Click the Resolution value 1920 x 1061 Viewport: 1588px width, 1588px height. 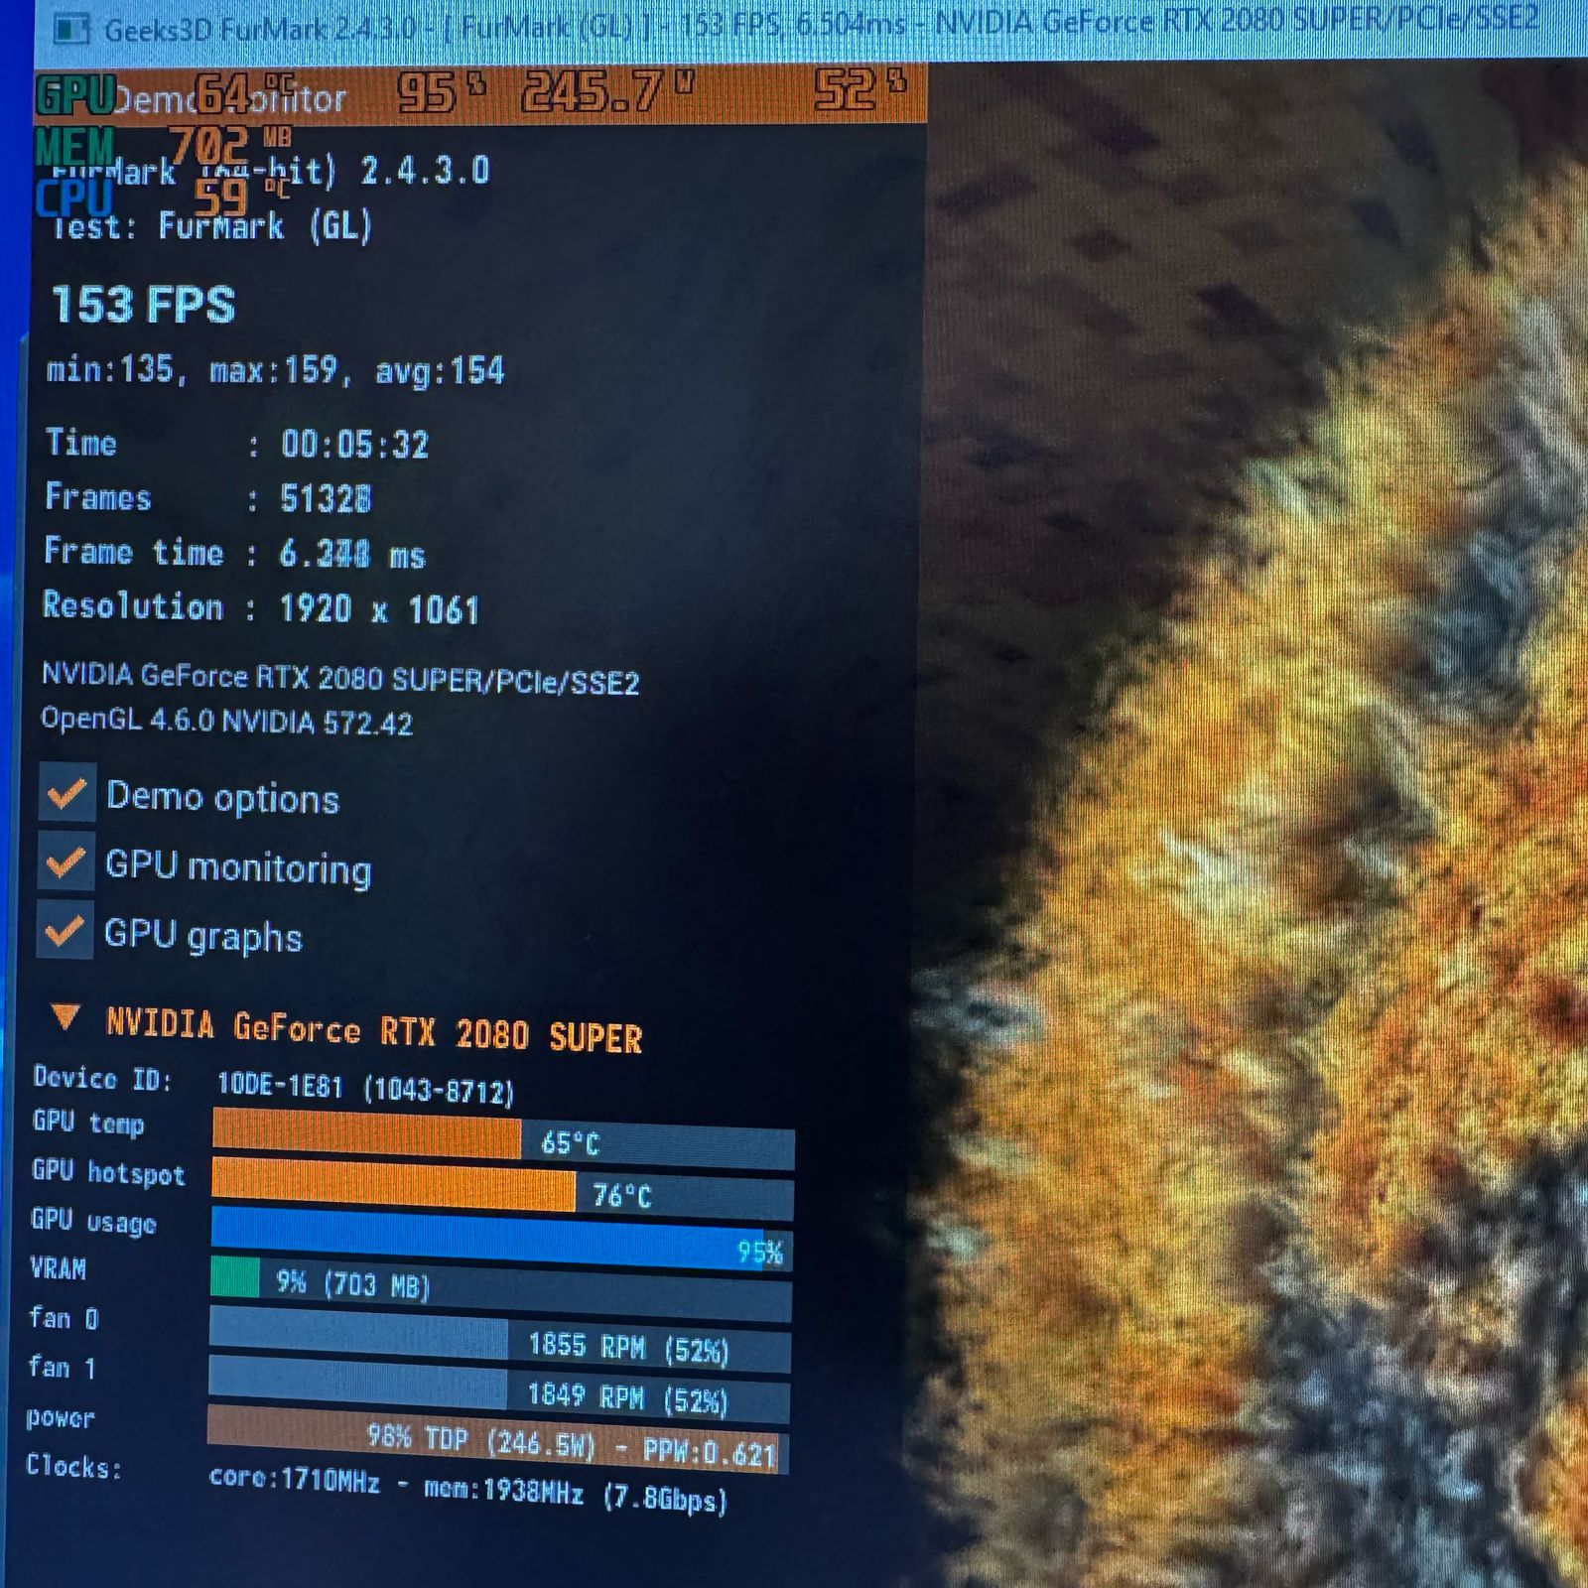[379, 608]
